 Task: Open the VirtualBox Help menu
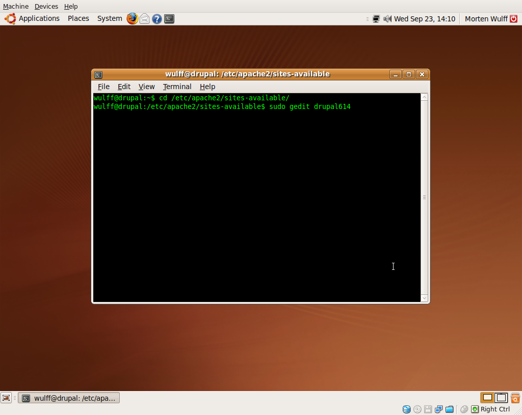[x=71, y=6]
